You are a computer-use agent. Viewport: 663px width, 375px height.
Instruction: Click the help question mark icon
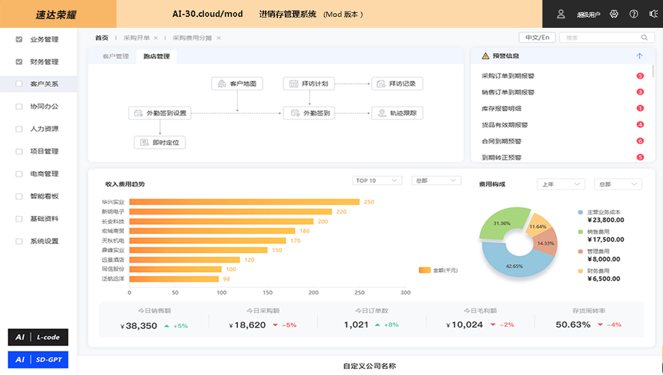633,14
